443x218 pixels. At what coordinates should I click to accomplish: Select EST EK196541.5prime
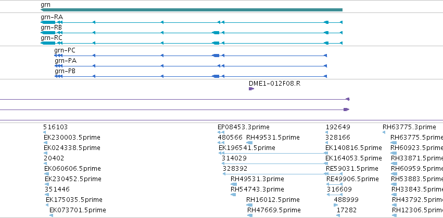click(247, 148)
